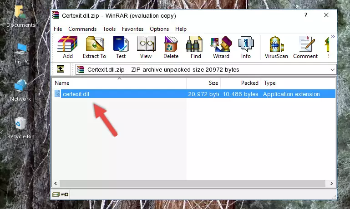Image resolution: width=350 pixels, height=209 pixels.
Task: Click the archive path address field
Action: 206,70
